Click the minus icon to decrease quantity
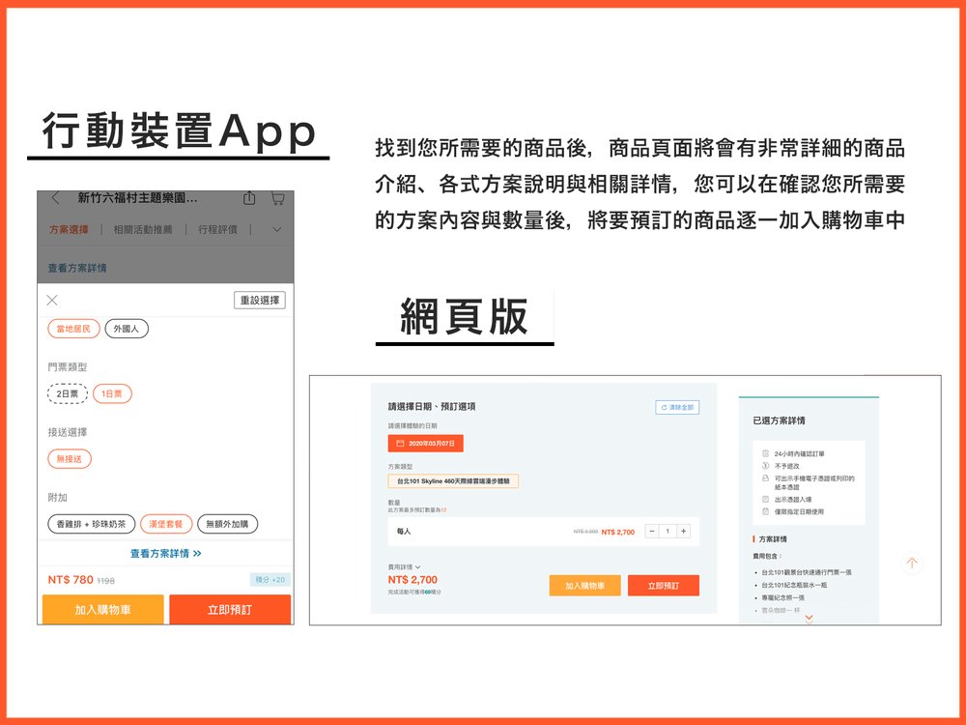Screen dimensions: 966x725 click(650, 532)
